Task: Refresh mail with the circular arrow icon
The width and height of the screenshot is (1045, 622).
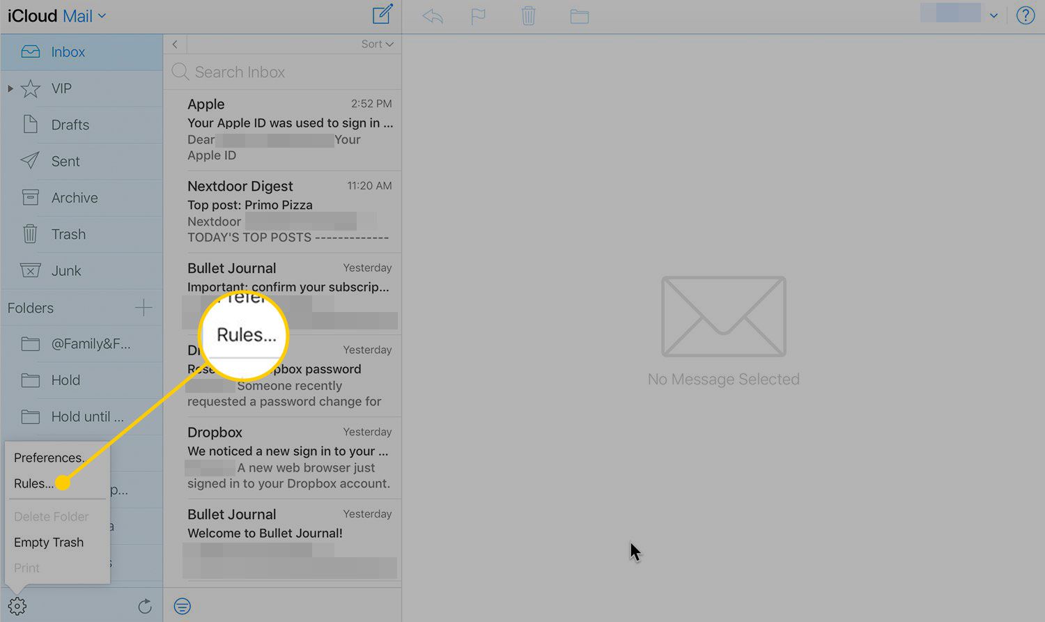Action: (x=145, y=606)
